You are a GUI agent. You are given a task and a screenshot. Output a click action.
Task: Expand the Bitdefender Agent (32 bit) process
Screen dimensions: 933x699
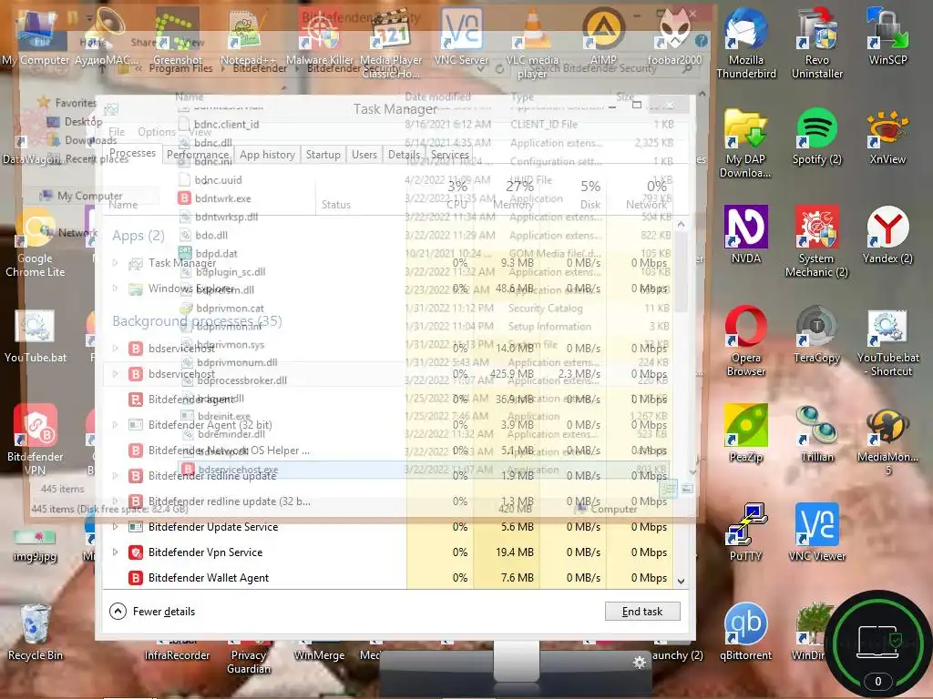point(116,425)
